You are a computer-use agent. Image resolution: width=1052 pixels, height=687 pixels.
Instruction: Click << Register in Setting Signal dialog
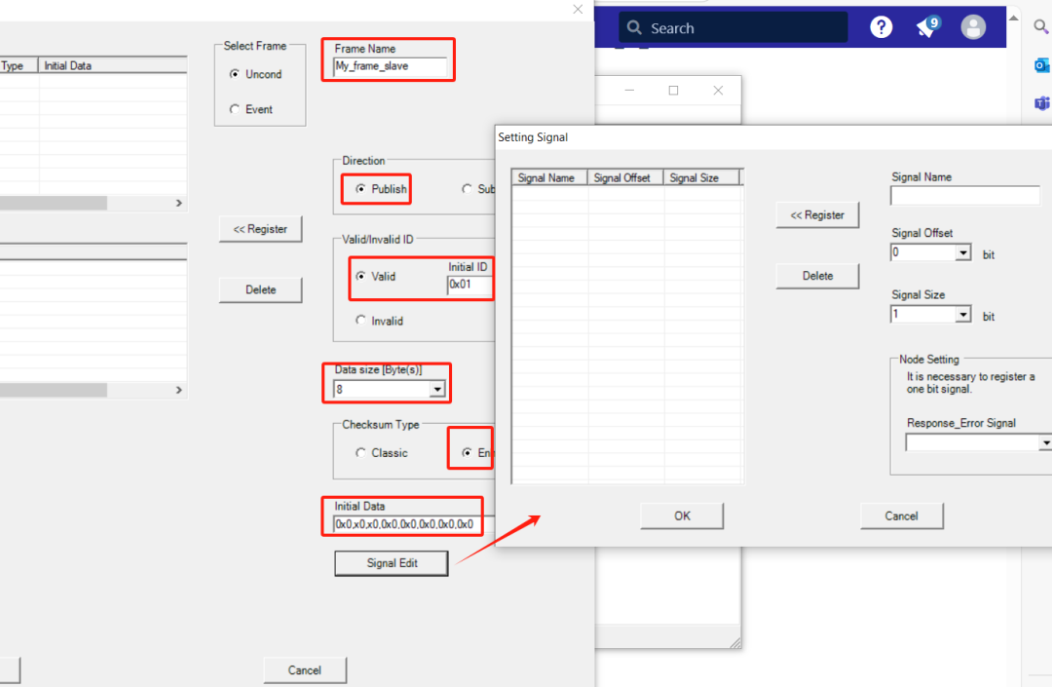pos(817,215)
